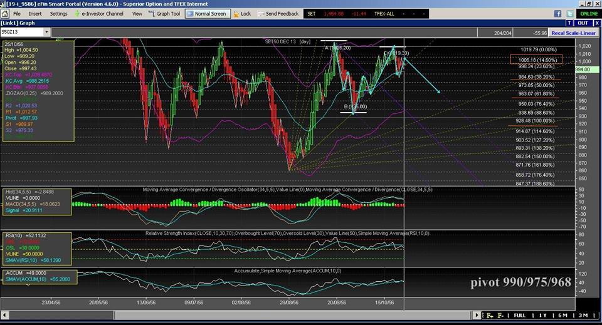Viewport: 602px width, 325px height.
Task: Open the Settings menu
Action: pyautogui.click(x=58, y=13)
